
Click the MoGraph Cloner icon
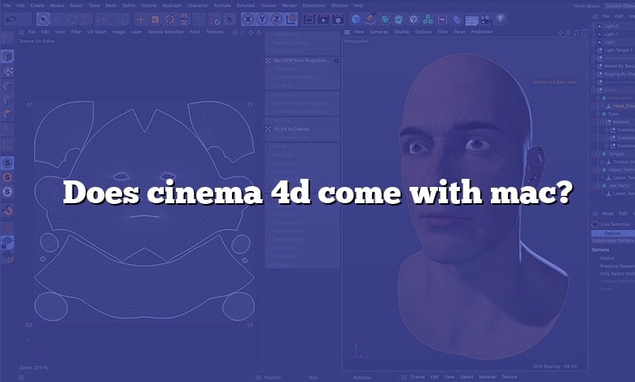point(414,19)
